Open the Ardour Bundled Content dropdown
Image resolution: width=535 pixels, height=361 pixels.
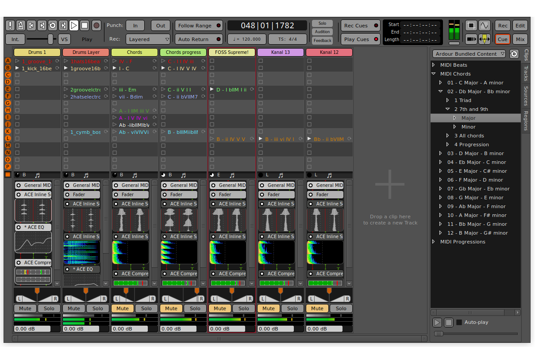[x=469, y=54]
